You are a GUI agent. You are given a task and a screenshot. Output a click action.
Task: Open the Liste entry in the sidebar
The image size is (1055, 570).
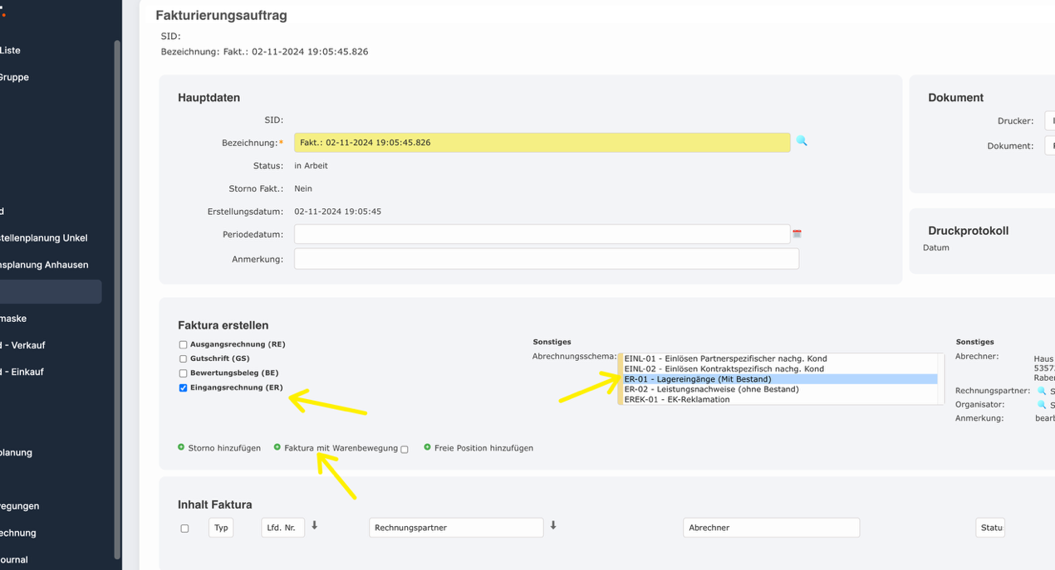pyautogui.click(x=11, y=50)
